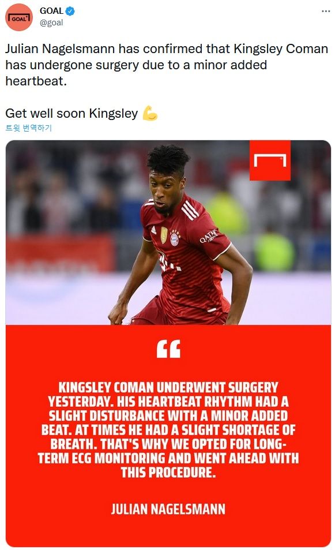Click the tweet text mentioning Kingsley Coman
This screenshot has width=335, height=550.
pyautogui.click(x=167, y=65)
